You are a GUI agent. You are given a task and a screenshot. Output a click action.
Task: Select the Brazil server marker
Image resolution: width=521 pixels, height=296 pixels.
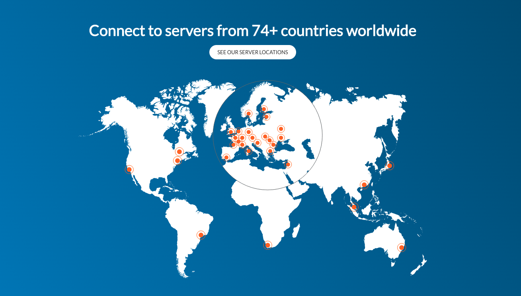tap(201, 235)
